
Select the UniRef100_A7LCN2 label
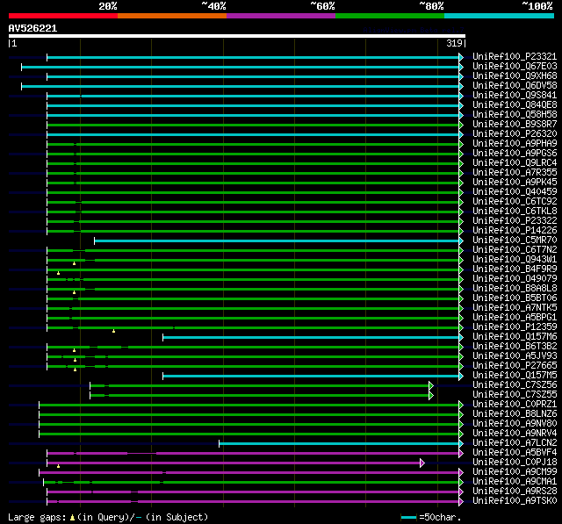click(514, 443)
